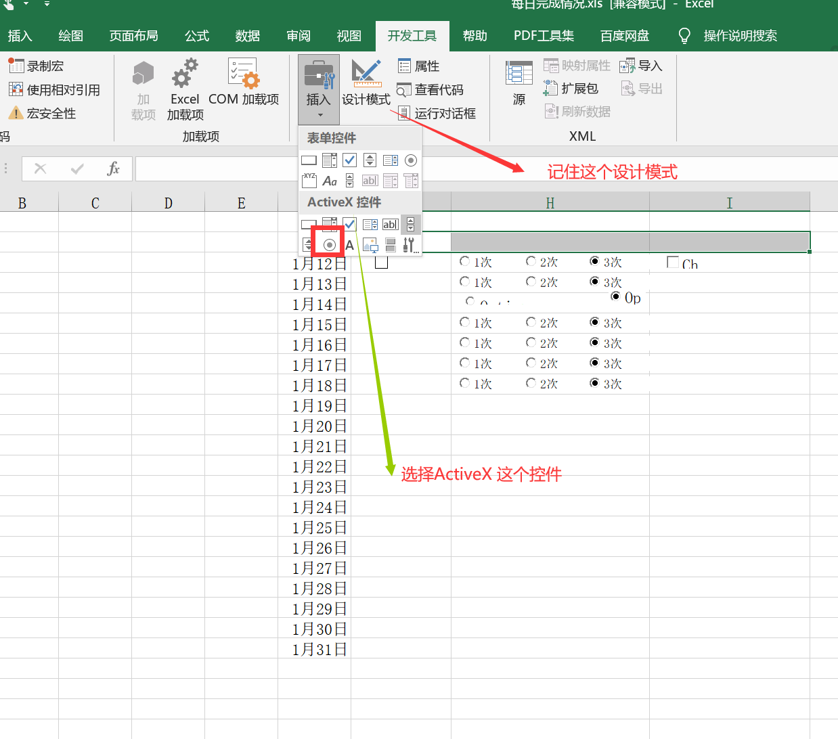The height and width of the screenshot is (739, 838).
Task: Toggle Use Relative References (使用相对引用)
Action: click(54, 89)
